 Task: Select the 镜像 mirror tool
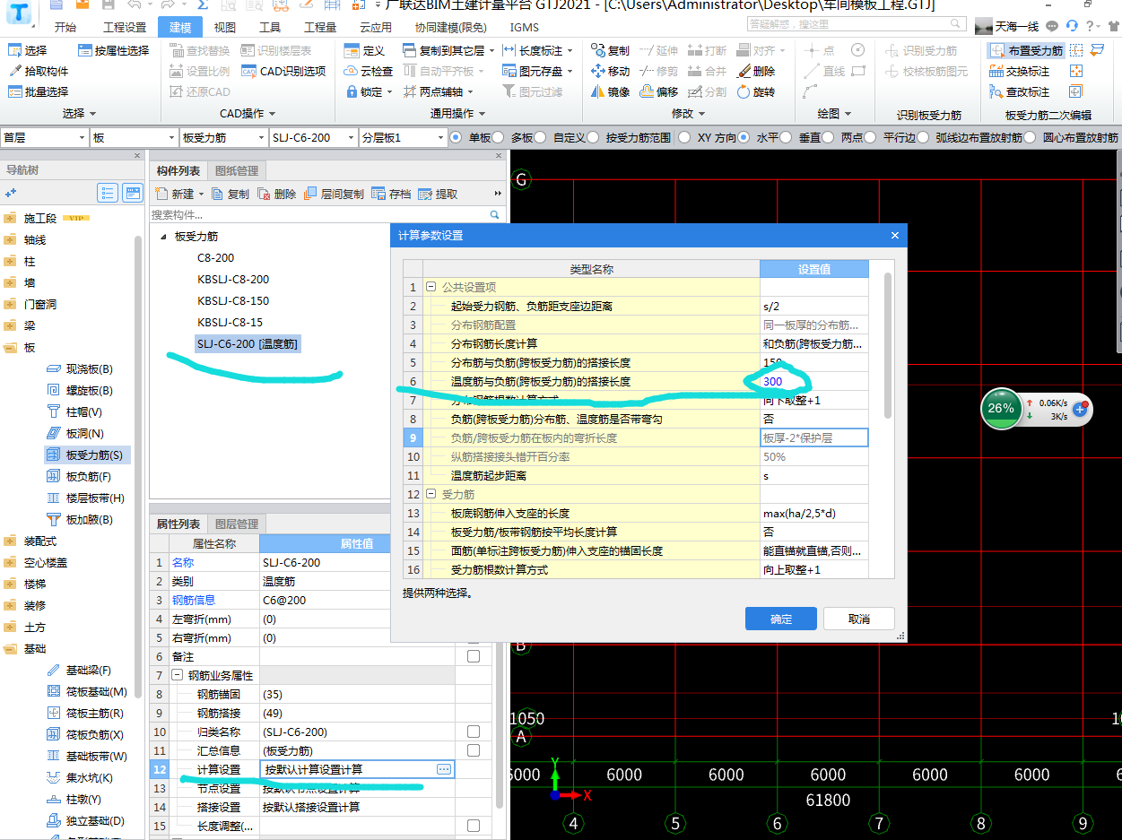pos(611,91)
